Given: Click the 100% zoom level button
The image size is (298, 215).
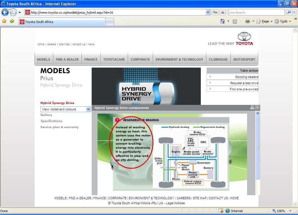Looking at the screenshot, I should pos(279,211).
